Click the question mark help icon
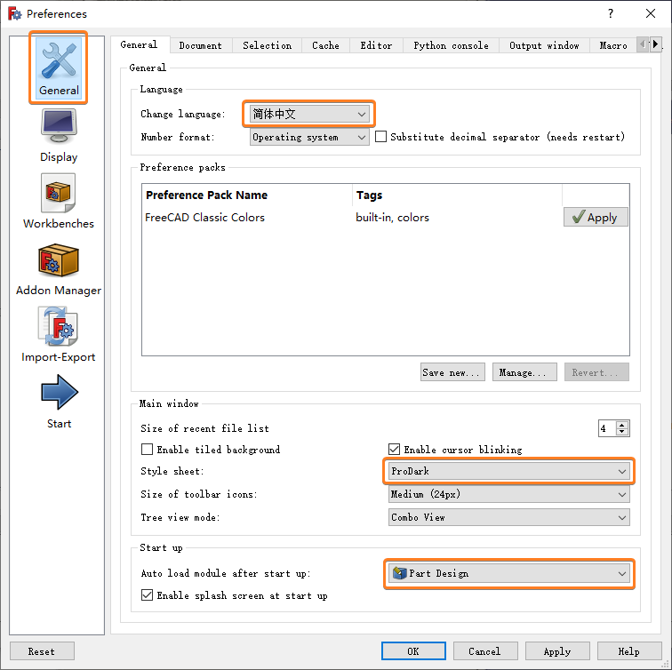The image size is (672, 670). tap(611, 13)
